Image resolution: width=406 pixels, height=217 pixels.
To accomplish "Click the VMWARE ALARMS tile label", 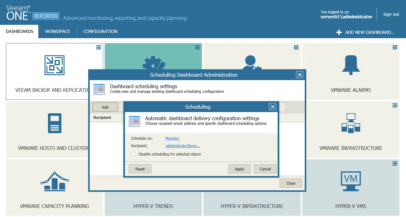I will coord(351,90).
